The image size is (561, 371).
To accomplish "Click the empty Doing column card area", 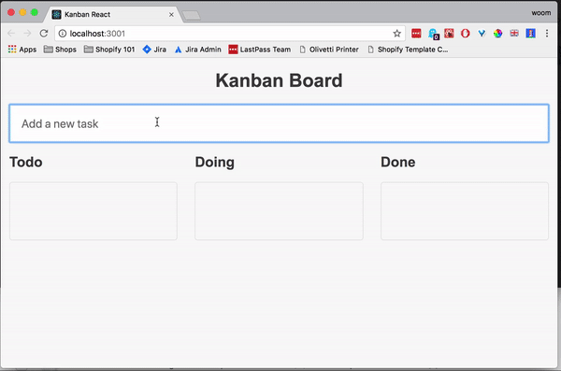I will tap(279, 210).
